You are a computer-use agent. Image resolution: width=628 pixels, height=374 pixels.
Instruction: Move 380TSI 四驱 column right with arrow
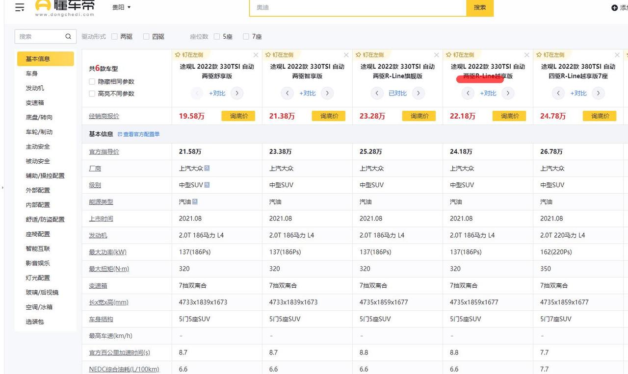598,93
